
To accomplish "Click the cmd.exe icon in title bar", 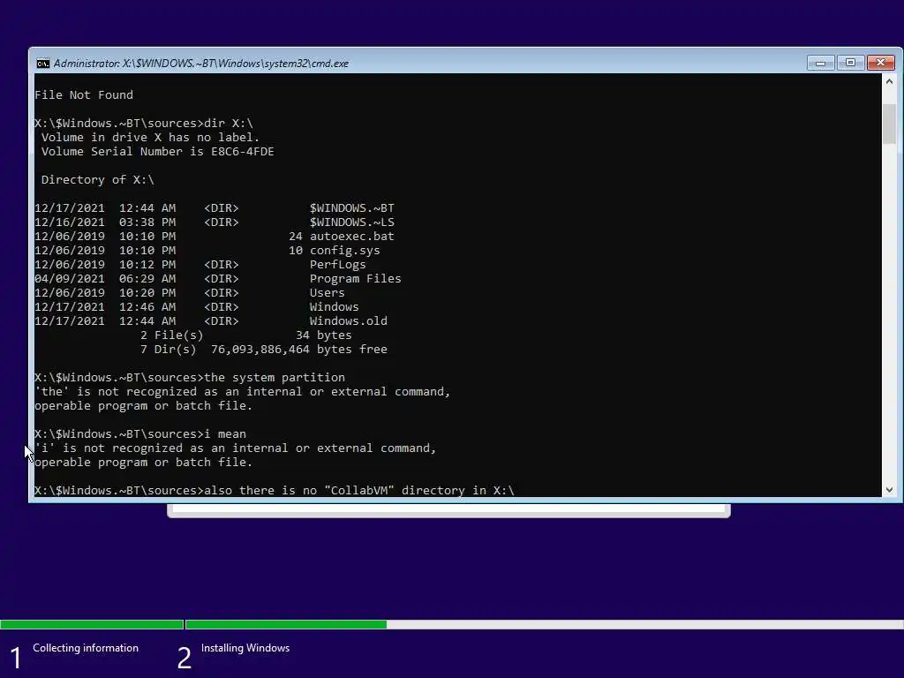I will pyautogui.click(x=43, y=64).
